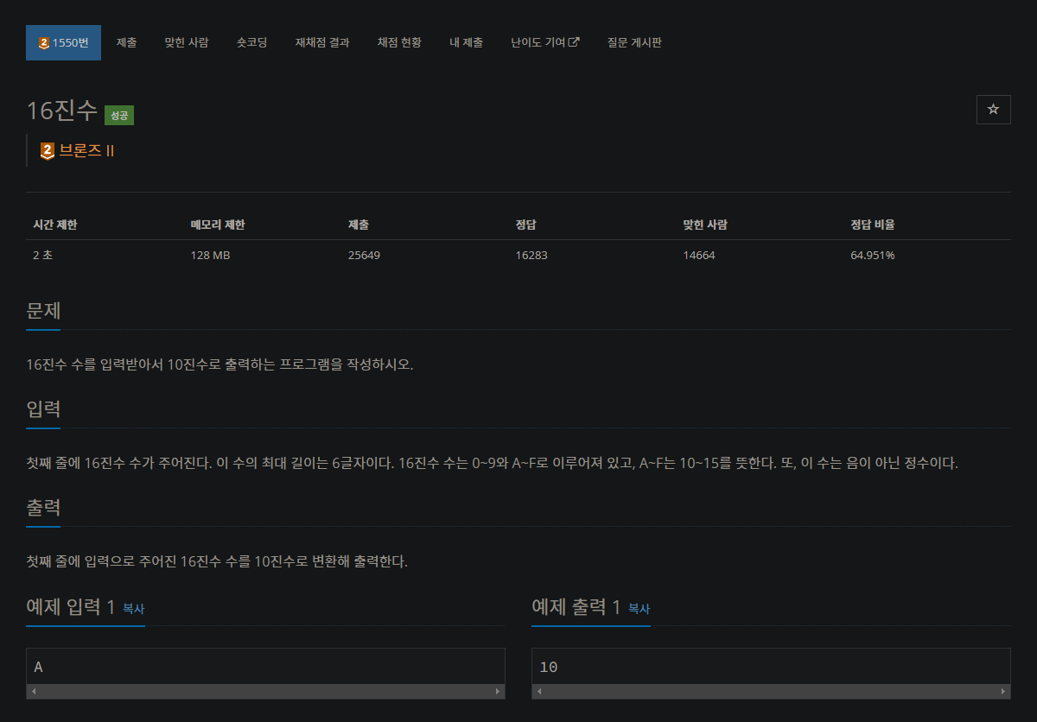
Task: Click the memory limit value '128 MB'
Action: click(210, 255)
